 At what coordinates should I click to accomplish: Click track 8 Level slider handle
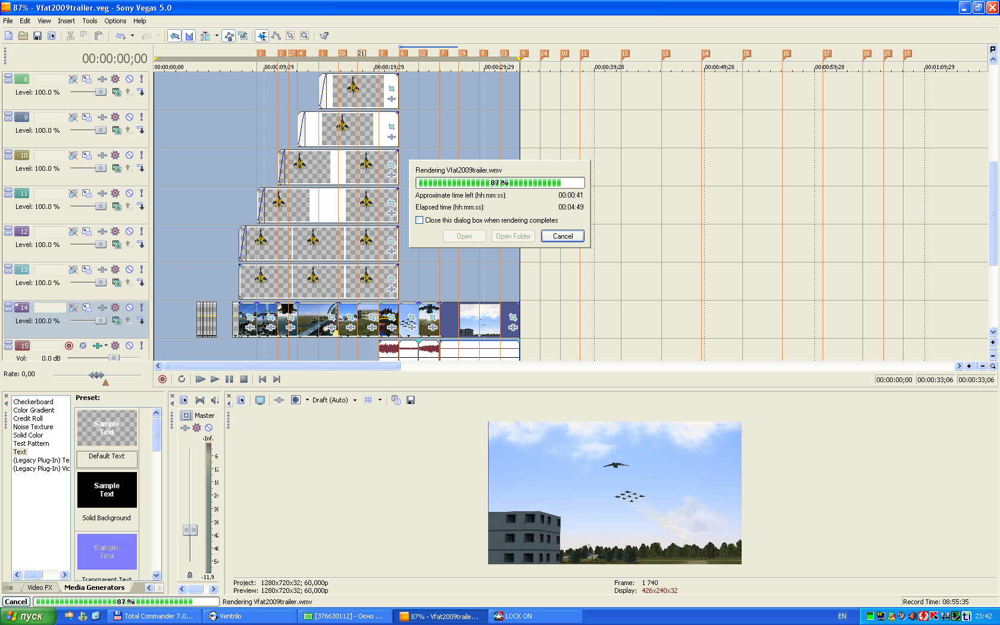101,92
